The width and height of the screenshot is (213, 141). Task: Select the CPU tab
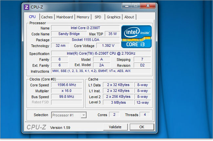point(32,17)
